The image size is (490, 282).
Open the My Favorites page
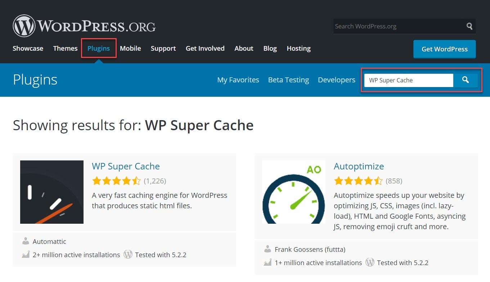(x=238, y=79)
